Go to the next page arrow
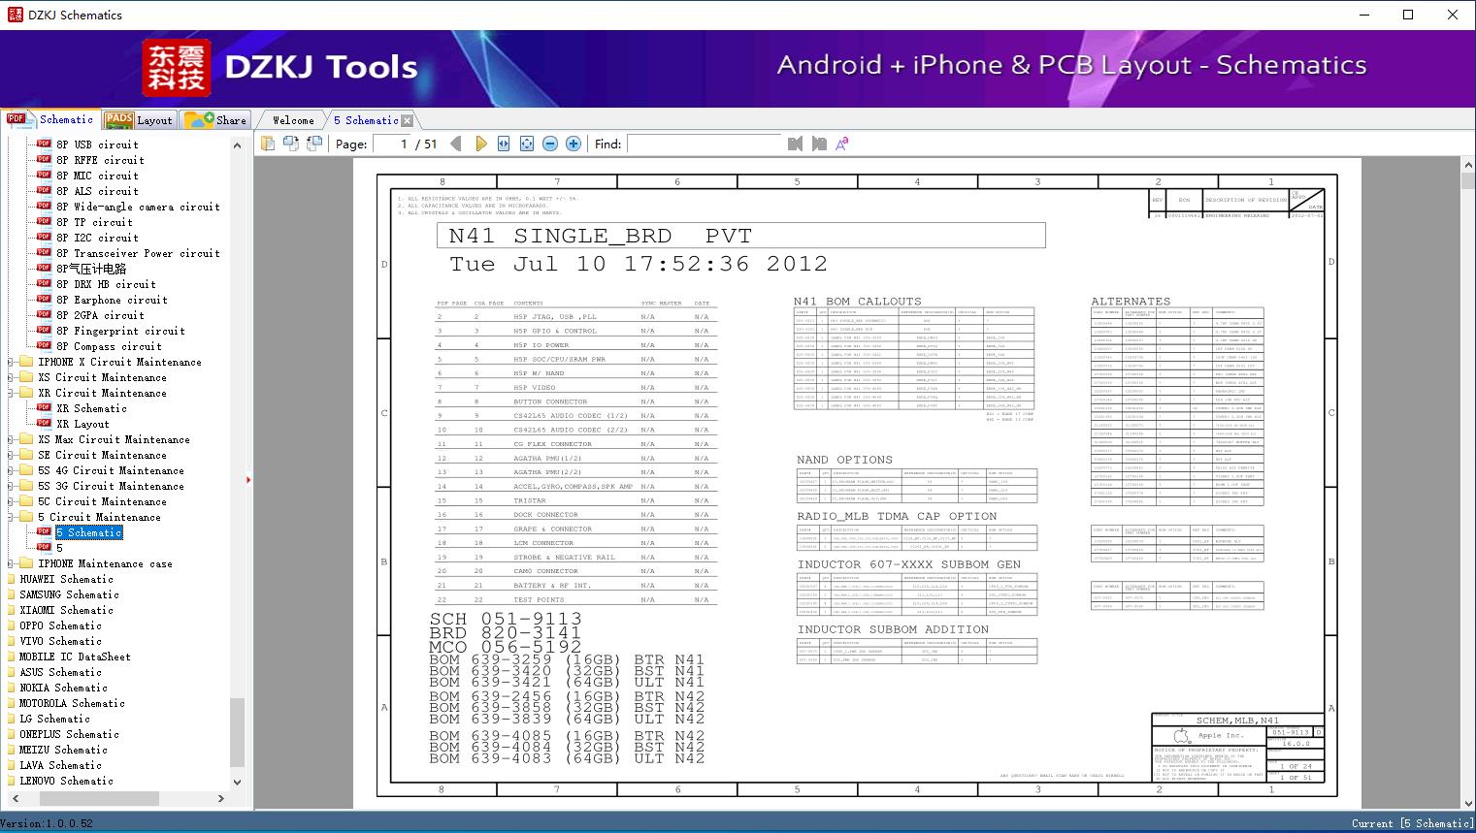 pyautogui.click(x=480, y=144)
